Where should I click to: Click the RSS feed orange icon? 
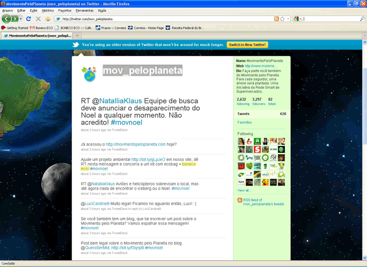[240, 200]
